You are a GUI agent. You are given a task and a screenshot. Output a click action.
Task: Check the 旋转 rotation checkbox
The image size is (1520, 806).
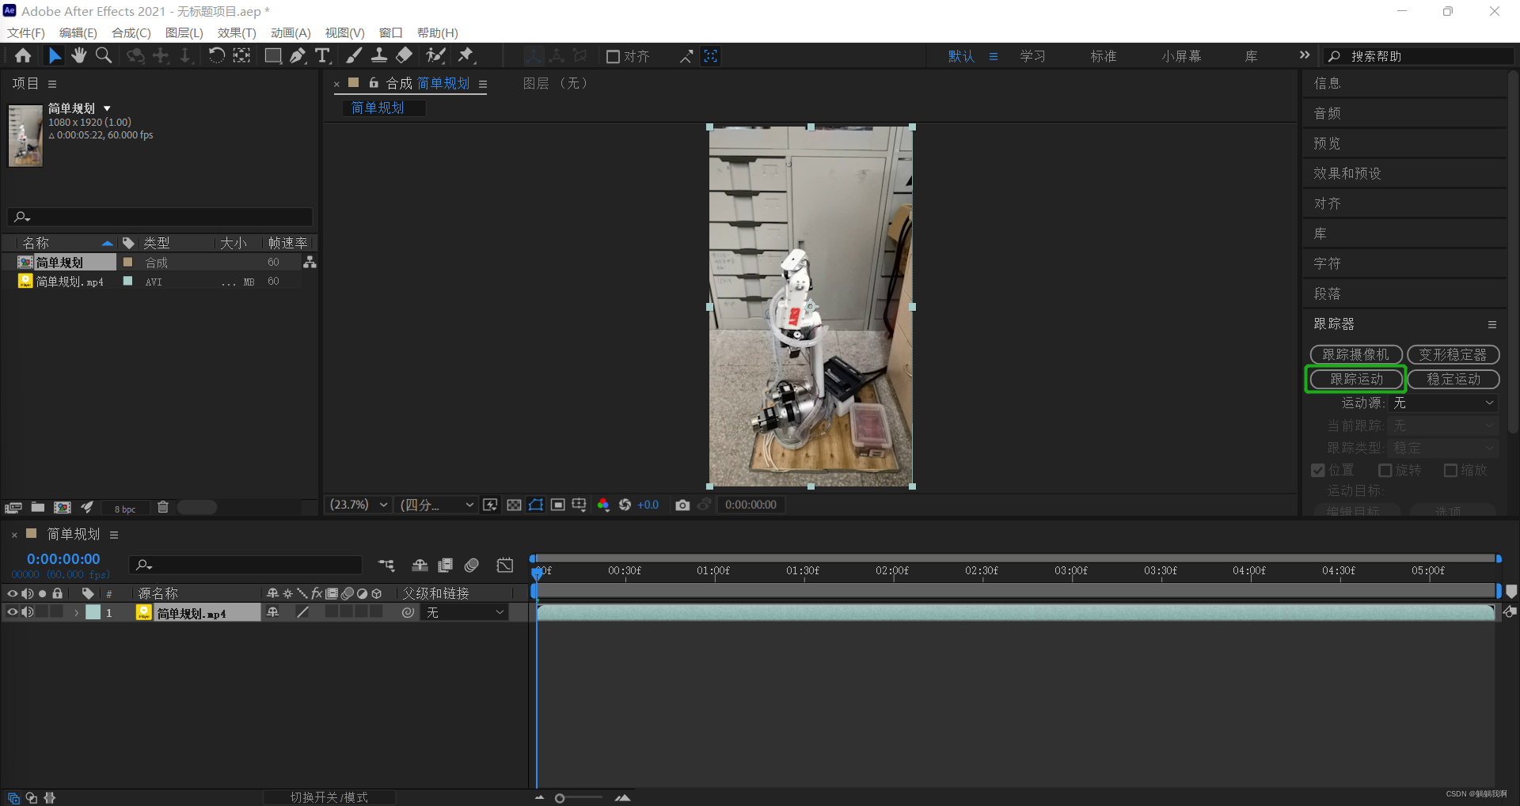tap(1385, 470)
